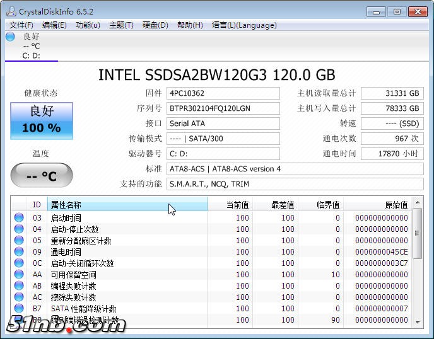Click the interface field Serial ATA
This screenshot has width=434, height=339.
pos(223,124)
